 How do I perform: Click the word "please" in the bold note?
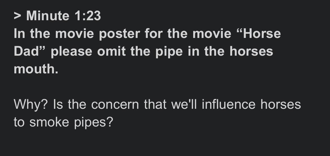click(72, 52)
